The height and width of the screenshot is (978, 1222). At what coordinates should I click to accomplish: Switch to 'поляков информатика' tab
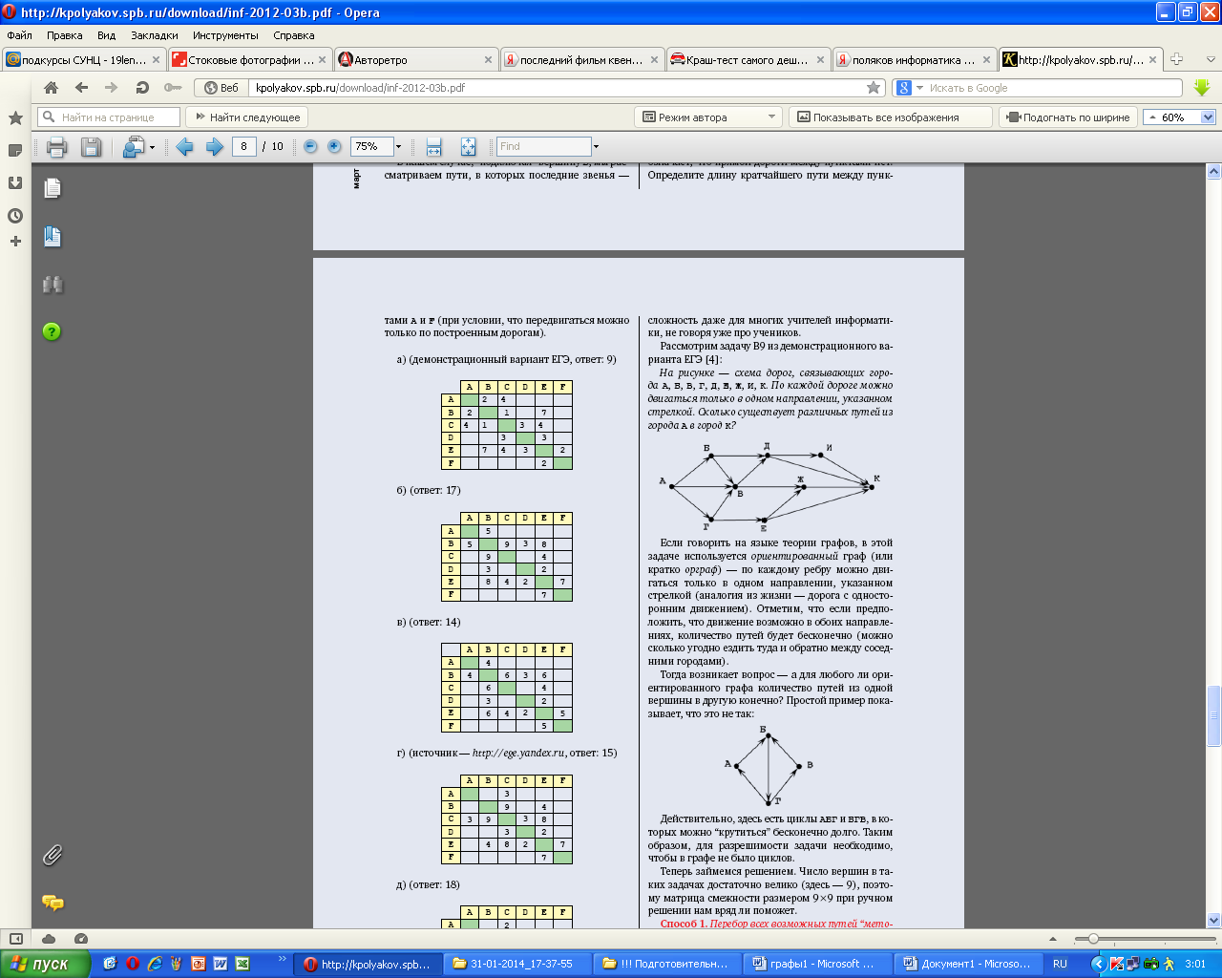coord(915,59)
